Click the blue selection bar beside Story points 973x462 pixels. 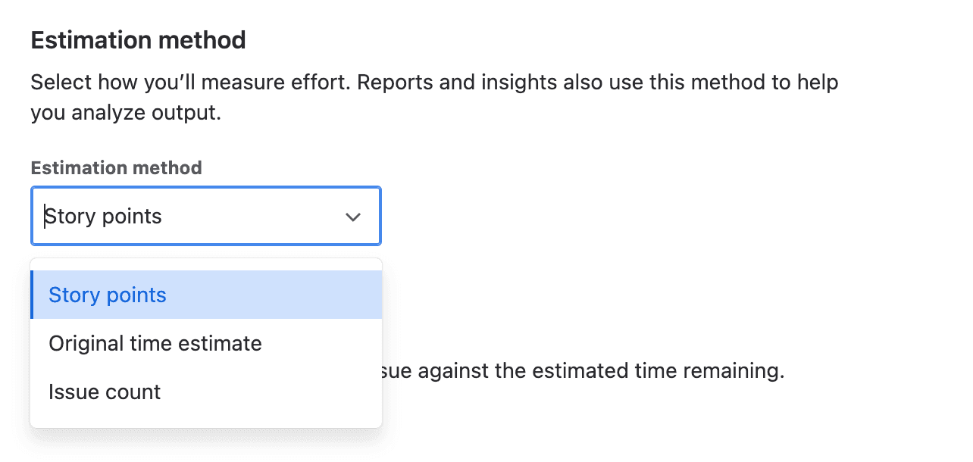tap(33, 295)
